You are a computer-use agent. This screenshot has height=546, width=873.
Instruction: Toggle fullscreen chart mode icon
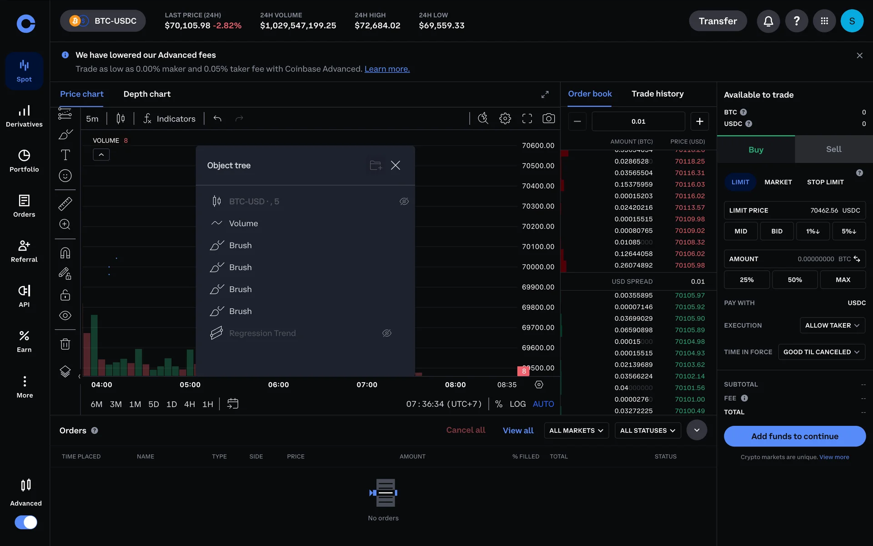(x=527, y=119)
